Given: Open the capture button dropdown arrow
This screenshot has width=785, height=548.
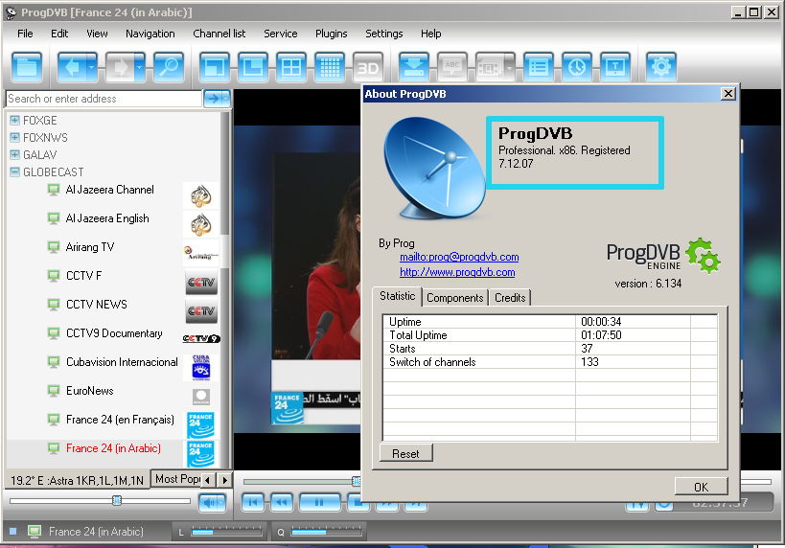Looking at the screenshot, I should tap(510, 66).
